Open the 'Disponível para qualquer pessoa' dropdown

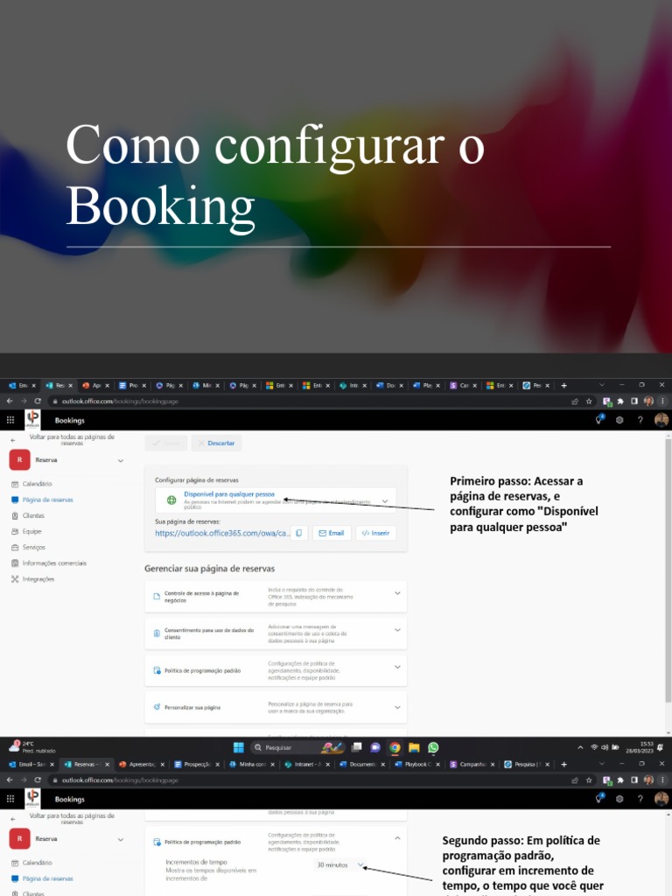276,500
